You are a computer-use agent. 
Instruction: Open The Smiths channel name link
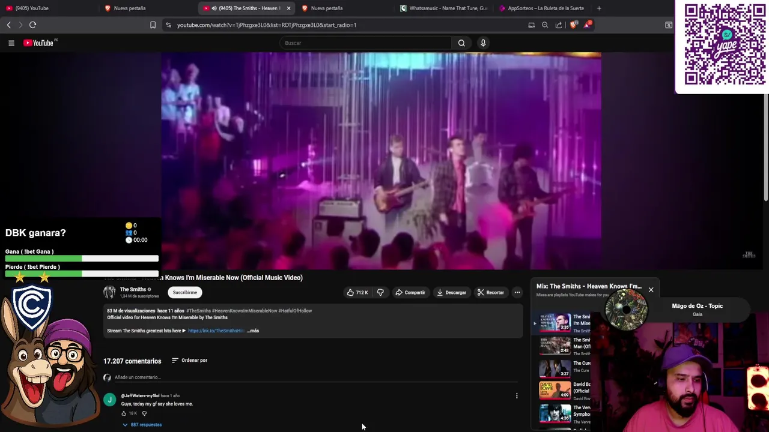[x=133, y=289]
